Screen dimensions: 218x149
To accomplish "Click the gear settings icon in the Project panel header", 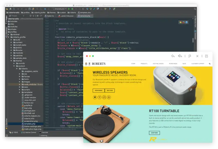I will coord(38,16).
